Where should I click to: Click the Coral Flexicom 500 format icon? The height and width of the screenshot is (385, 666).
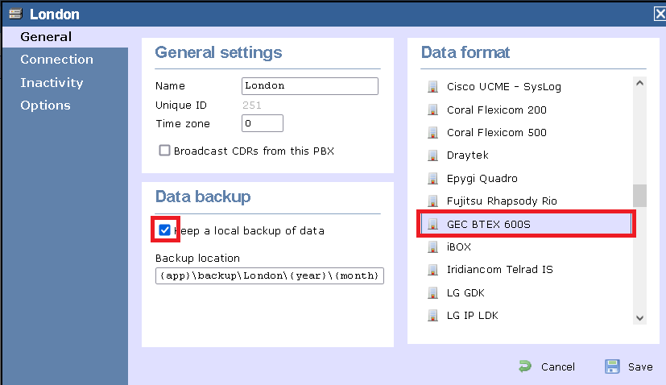pyautogui.click(x=432, y=133)
